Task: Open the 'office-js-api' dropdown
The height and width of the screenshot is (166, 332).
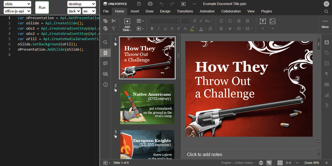Action: tap(17, 11)
